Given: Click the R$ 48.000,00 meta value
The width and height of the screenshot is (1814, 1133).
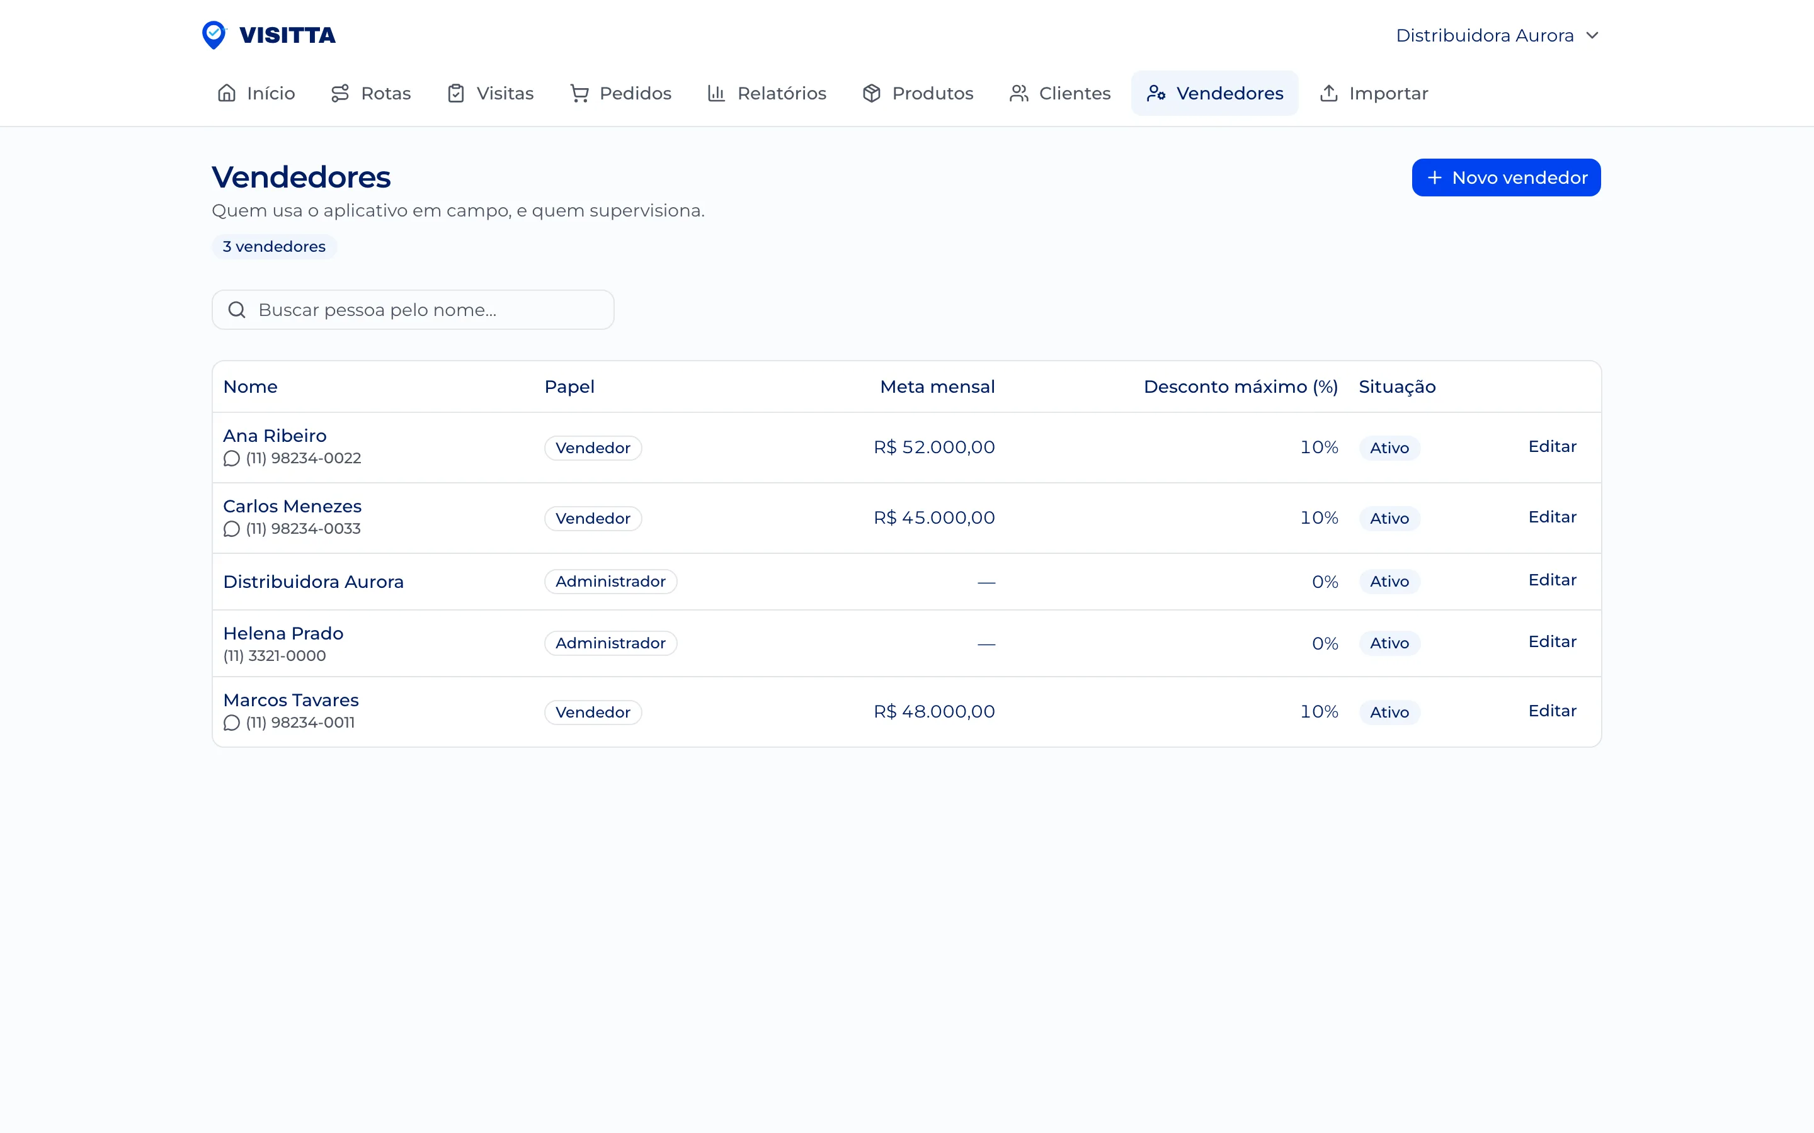Looking at the screenshot, I should 934,712.
